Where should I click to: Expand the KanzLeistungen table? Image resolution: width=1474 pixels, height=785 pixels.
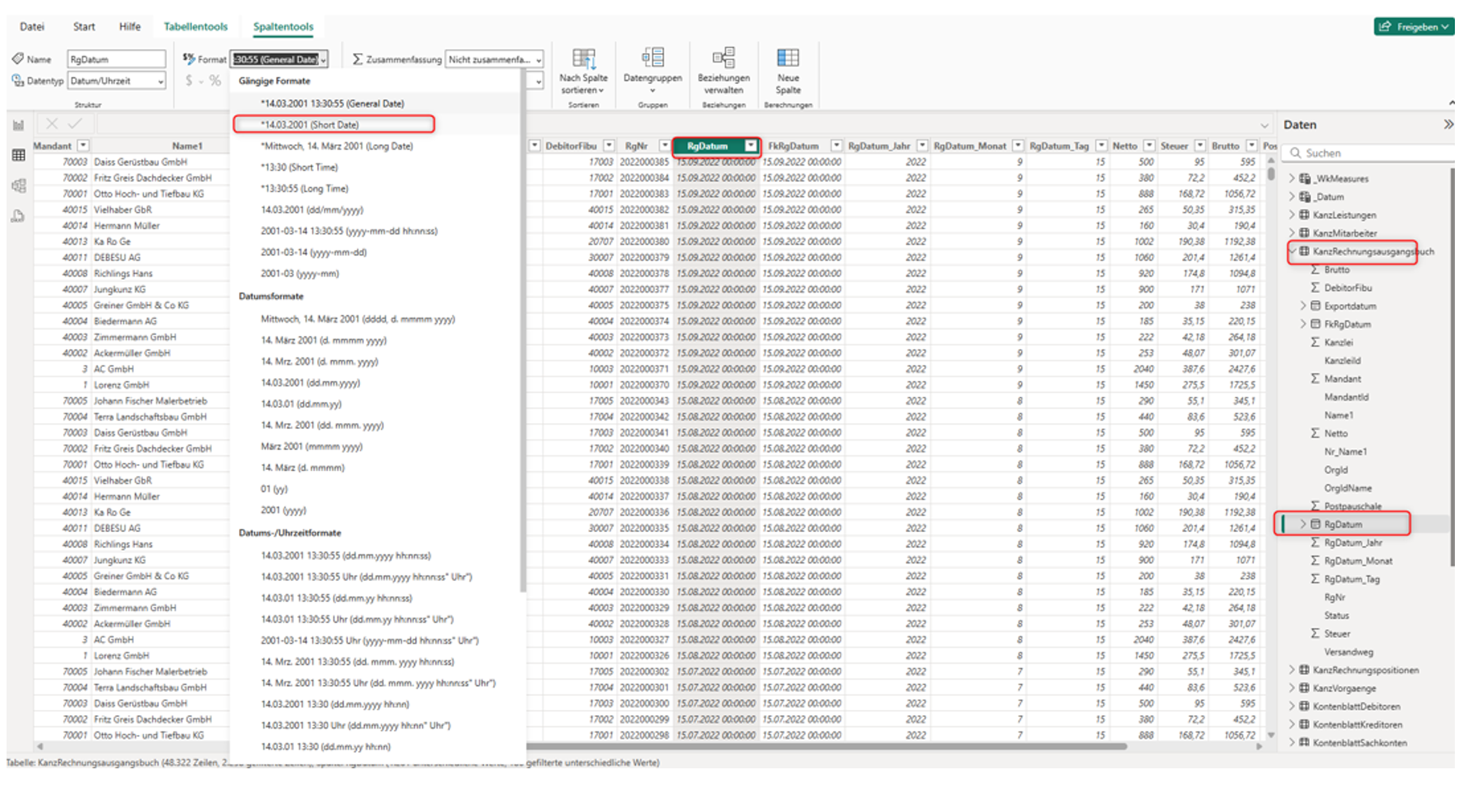coord(1291,215)
